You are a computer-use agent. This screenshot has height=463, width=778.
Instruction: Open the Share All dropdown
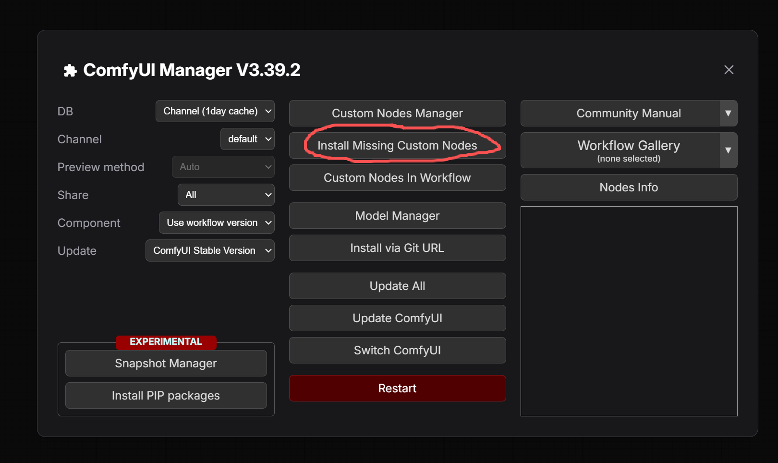point(226,195)
